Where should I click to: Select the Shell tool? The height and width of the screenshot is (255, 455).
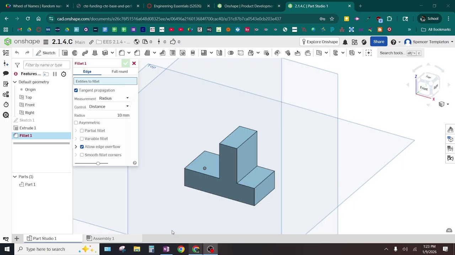172,53
